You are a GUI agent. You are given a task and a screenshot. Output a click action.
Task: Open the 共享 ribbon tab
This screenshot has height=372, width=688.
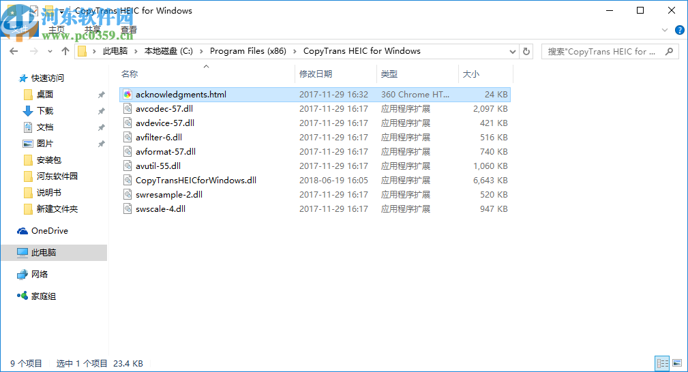pyautogui.click(x=93, y=30)
